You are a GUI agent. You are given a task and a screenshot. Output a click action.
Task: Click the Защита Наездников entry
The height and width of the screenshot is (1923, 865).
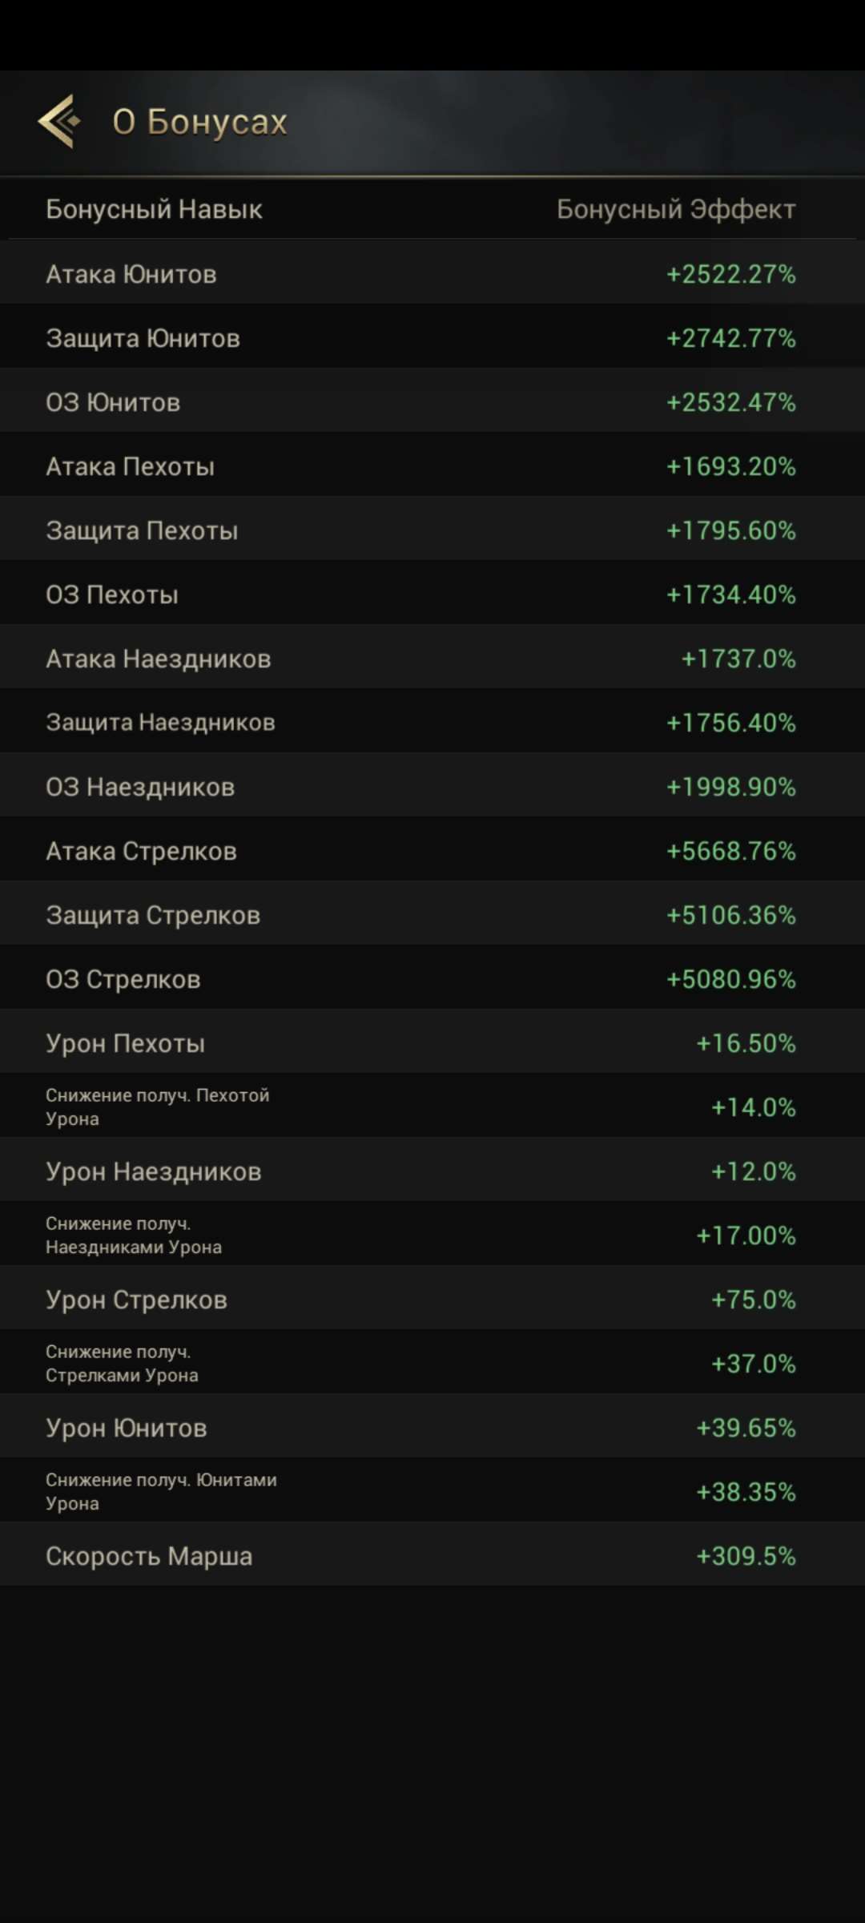(432, 721)
